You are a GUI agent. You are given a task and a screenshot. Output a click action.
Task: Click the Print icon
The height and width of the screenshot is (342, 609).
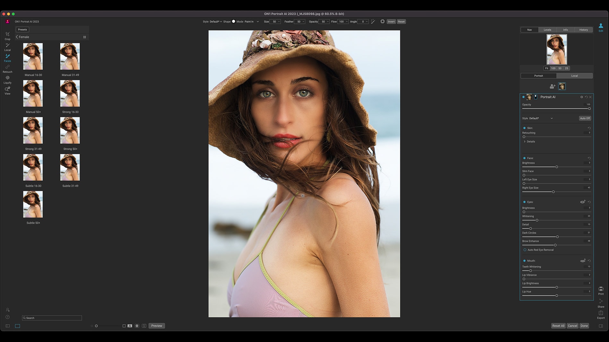601,290
